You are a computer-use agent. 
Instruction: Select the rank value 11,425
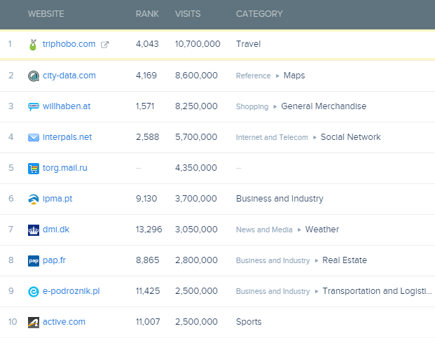pos(148,290)
